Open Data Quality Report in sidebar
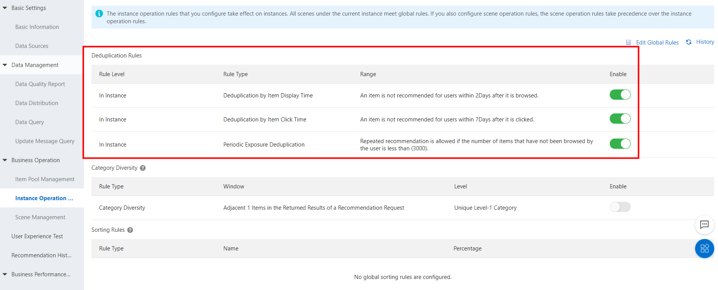The height and width of the screenshot is (290, 718). (40, 84)
